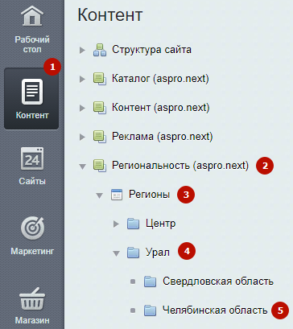
Task: Collapse the Регионы node arrow
Action: point(100,195)
